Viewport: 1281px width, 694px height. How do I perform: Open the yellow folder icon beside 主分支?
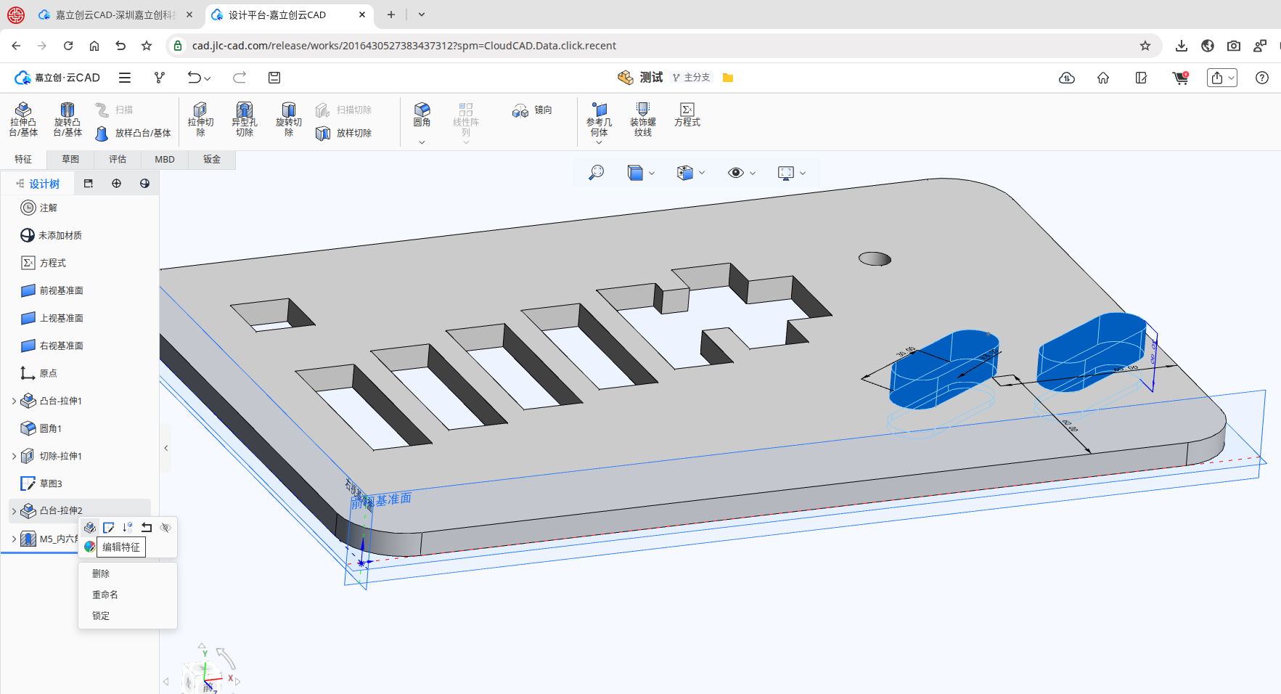pyautogui.click(x=728, y=78)
